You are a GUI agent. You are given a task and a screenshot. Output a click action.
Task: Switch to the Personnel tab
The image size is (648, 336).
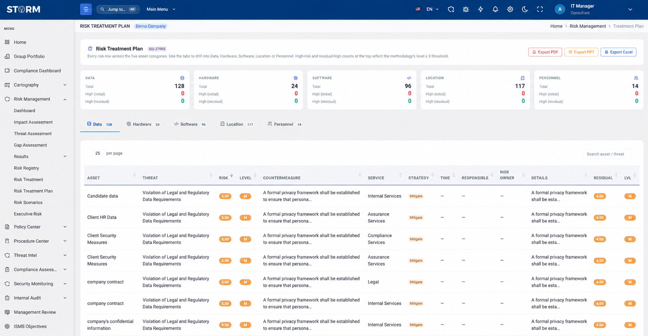(x=285, y=124)
